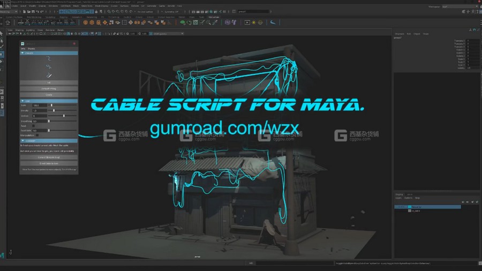
Task: Click the orange cylinder shelf icon
Action: pyautogui.click(x=99, y=22)
